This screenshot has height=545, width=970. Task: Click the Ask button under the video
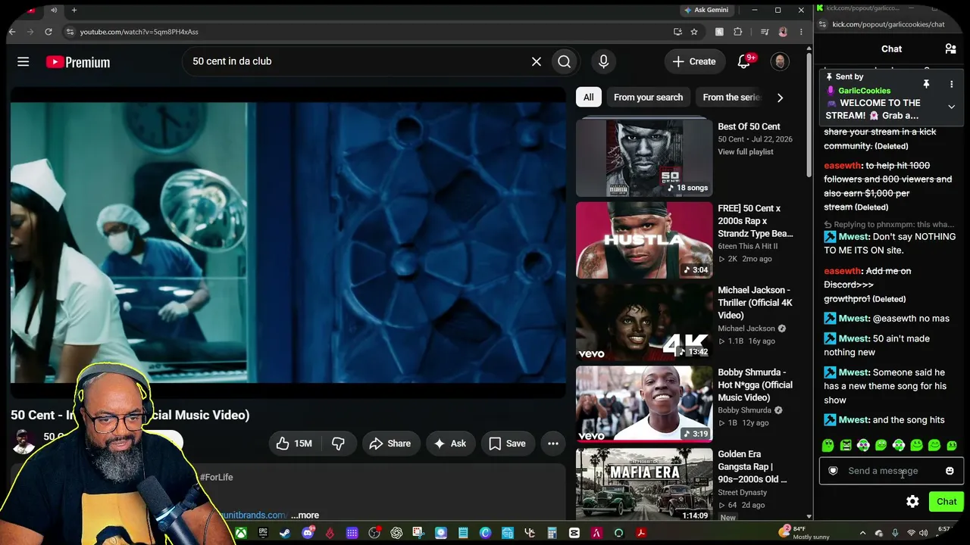point(450,444)
